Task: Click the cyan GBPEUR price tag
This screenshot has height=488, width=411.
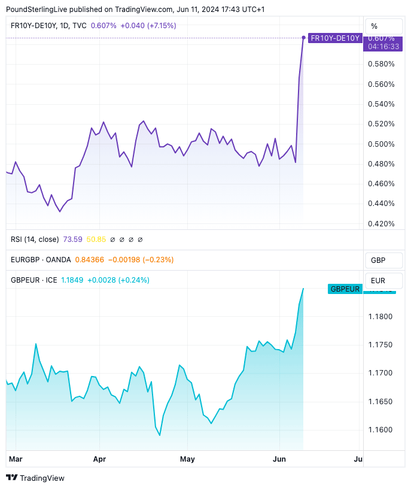Action: point(345,289)
